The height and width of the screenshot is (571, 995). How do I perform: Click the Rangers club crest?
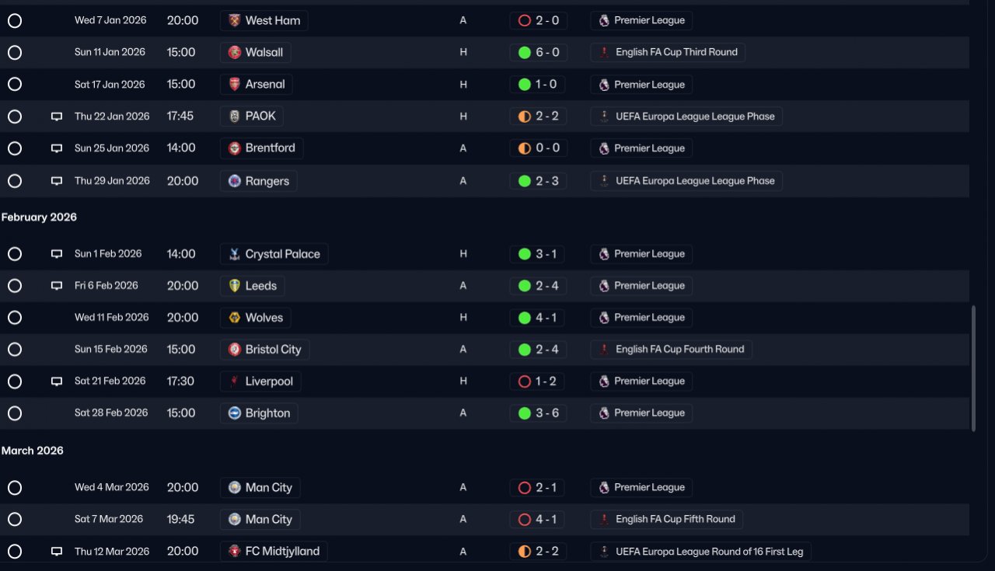(235, 181)
